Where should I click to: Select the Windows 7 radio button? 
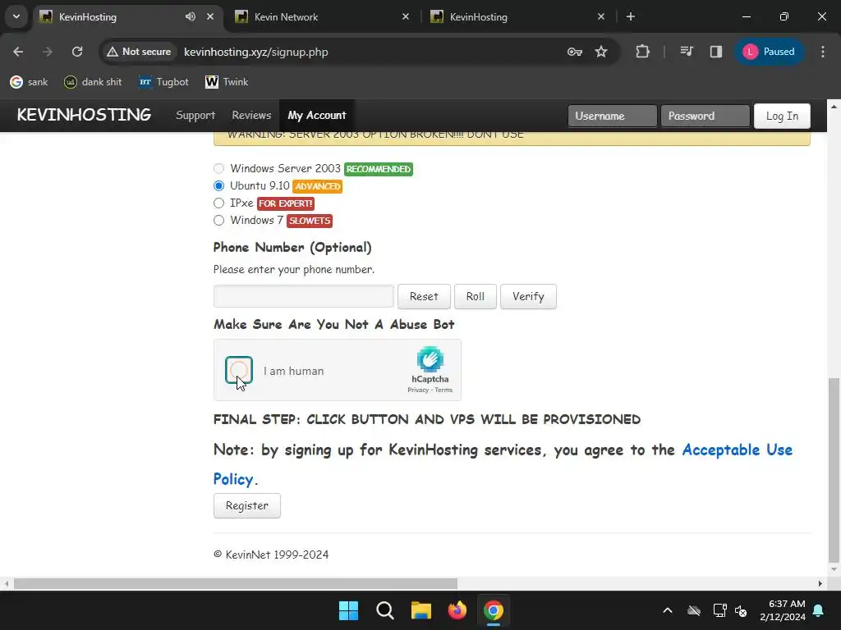[x=218, y=220]
